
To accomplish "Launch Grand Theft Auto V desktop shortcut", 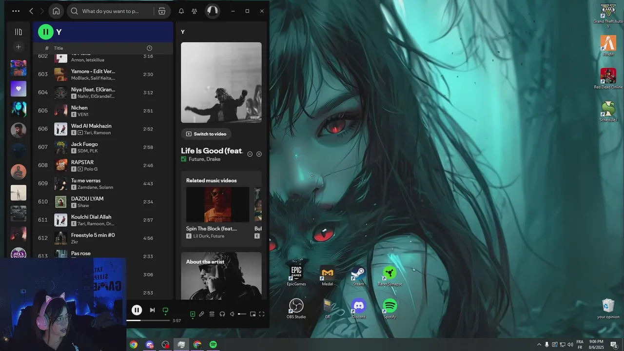I will click(608, 16).
